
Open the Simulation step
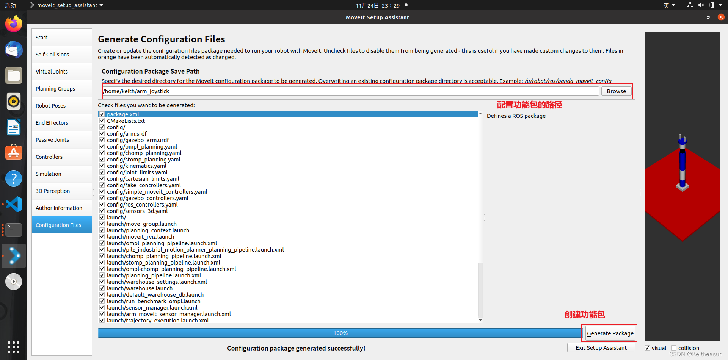point(62,174)
